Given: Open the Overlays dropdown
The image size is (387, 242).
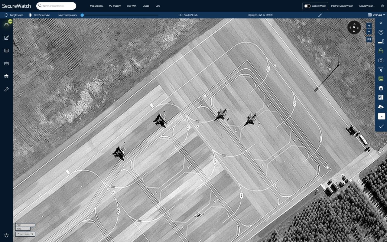Looking at the screenshot, I should pos(377,15).
